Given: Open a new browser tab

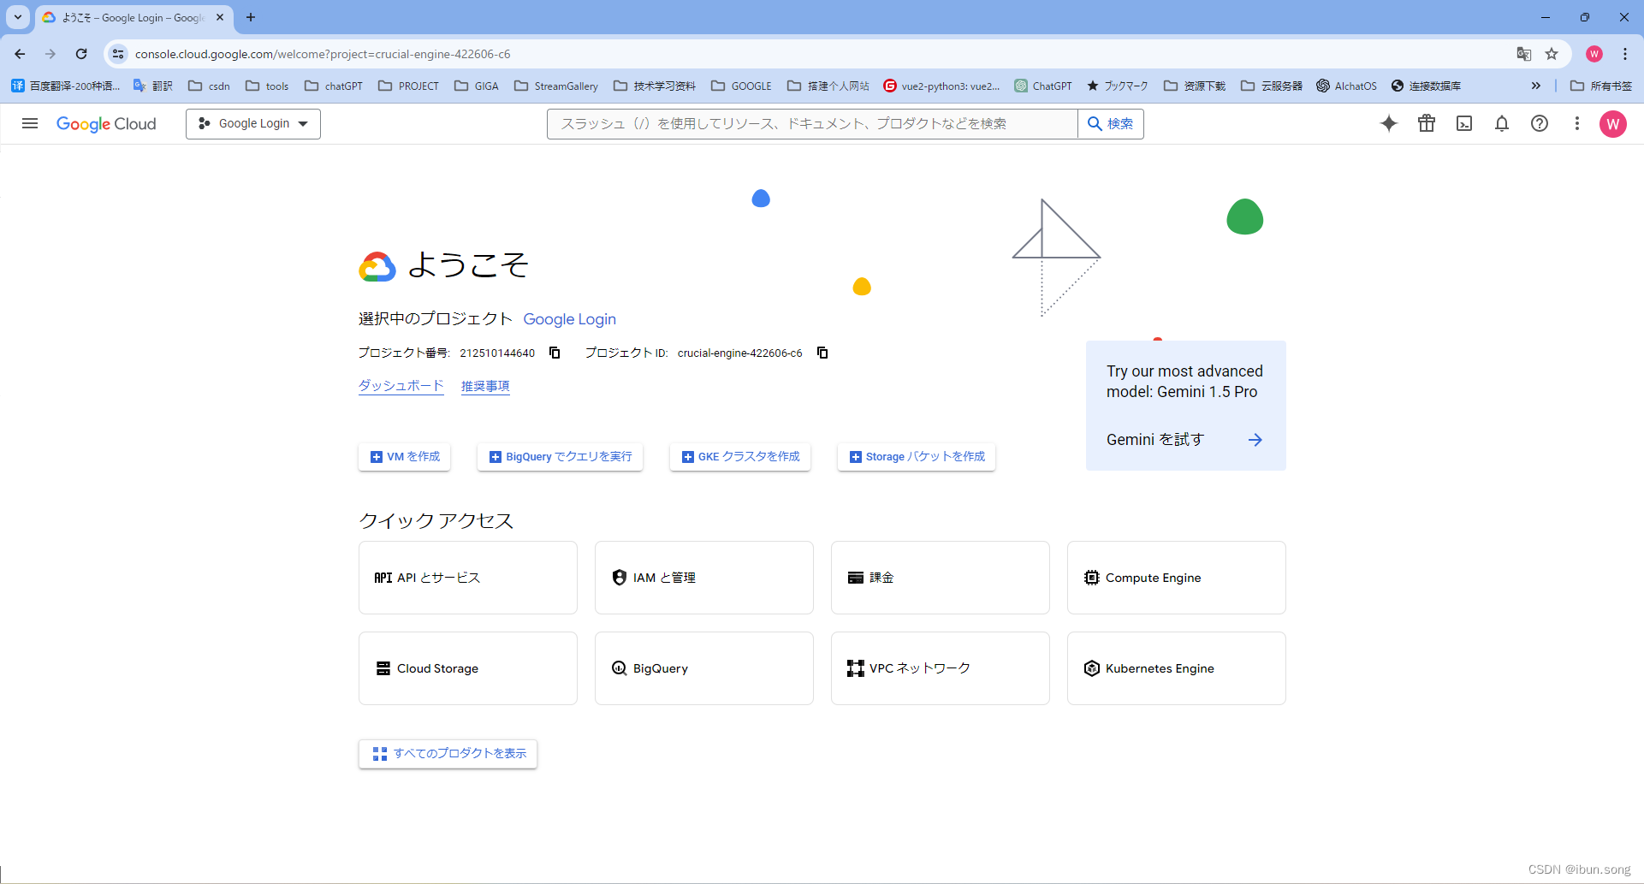Looking at the screenshot, I should tap(251, 17).
